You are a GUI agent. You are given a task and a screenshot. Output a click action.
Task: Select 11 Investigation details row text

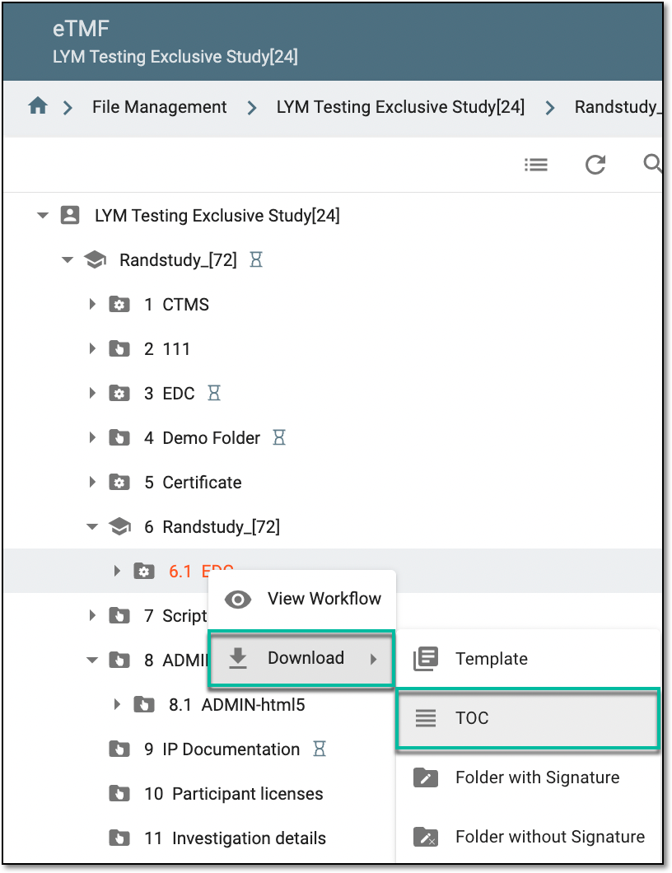point(235,838)
